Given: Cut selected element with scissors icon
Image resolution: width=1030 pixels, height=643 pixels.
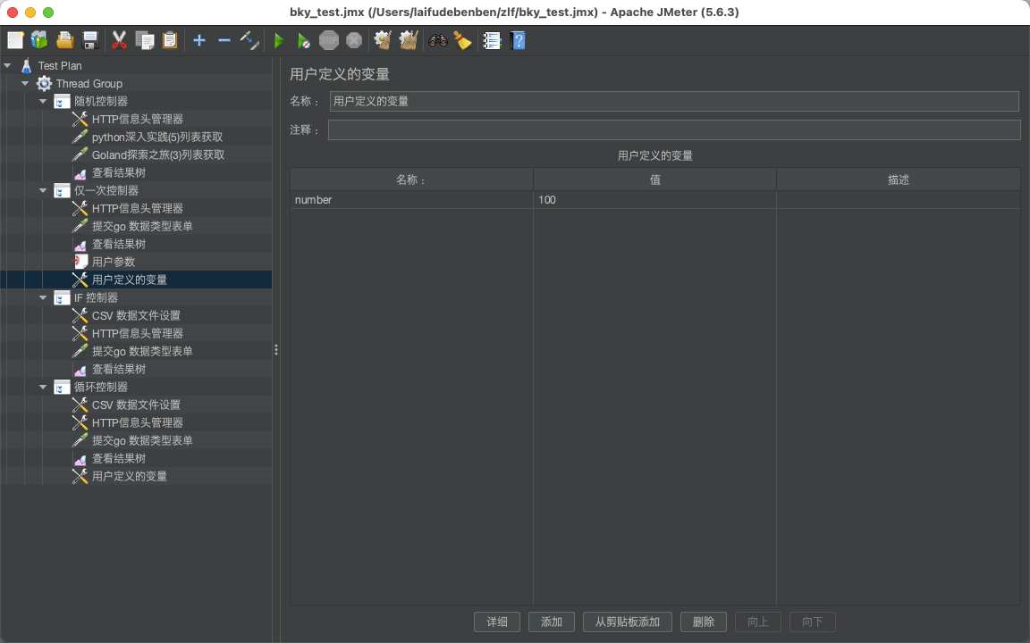Looking at the screenshot, I should tap(119, 41).
